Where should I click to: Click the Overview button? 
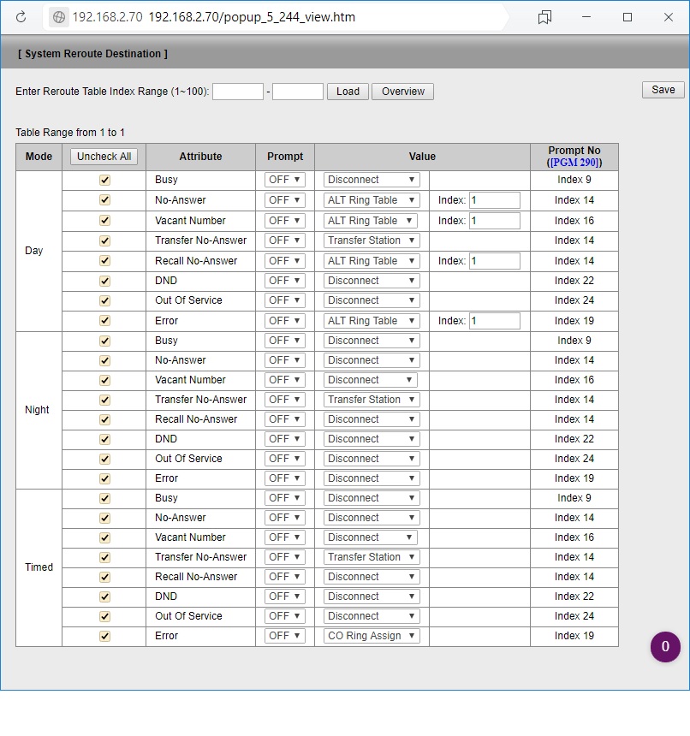click(x=402, y=92)
